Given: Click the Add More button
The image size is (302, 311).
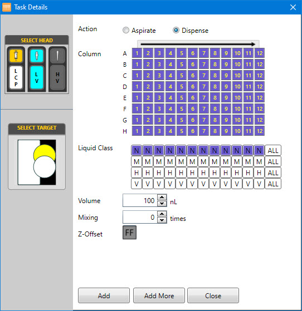Looking at the screenshot, I should [159, 295].
